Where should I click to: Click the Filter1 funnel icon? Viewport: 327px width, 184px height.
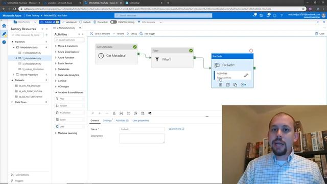(157, 59)
